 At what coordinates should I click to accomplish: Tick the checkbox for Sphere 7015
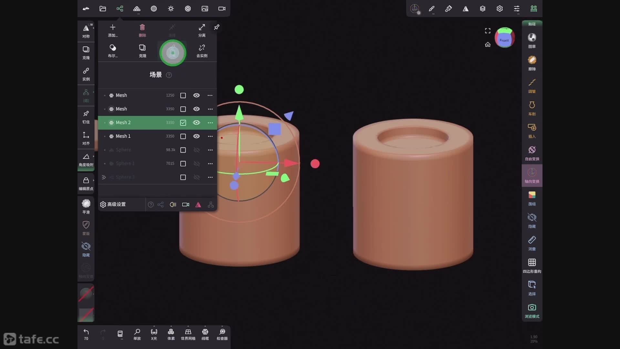tap(183, 164)
